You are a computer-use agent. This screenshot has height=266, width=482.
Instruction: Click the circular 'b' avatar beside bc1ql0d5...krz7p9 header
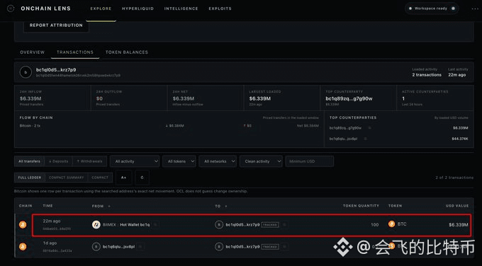pyautogui.click(x=26, y=72)
